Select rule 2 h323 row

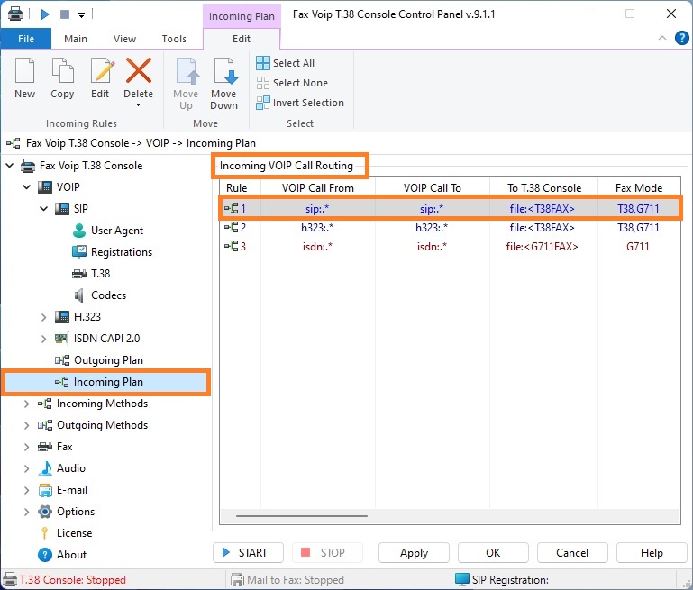click(450, 227)
